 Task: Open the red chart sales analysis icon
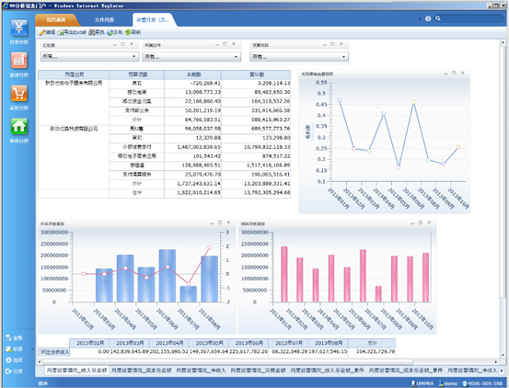click(19, 61)
